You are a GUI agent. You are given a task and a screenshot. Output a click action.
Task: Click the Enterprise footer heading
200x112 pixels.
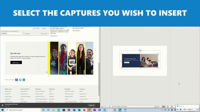tap(52, 89)
